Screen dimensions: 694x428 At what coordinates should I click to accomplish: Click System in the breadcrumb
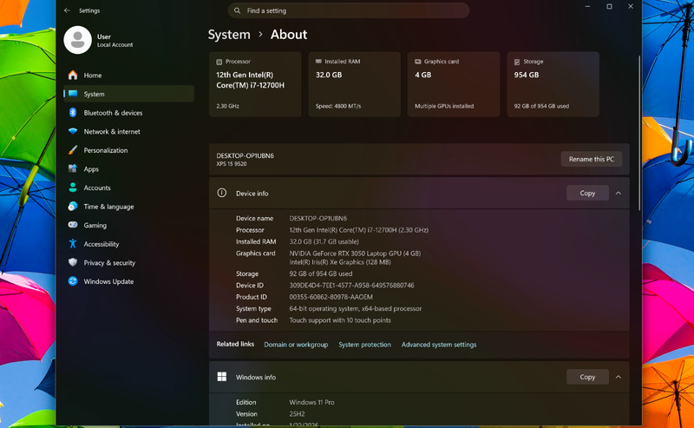click(229, 35)
